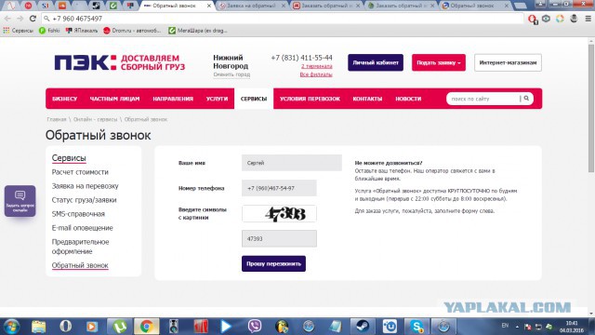The image size is (595, 335).
Task: Open Windows Start menu
Action: [11, 327]
